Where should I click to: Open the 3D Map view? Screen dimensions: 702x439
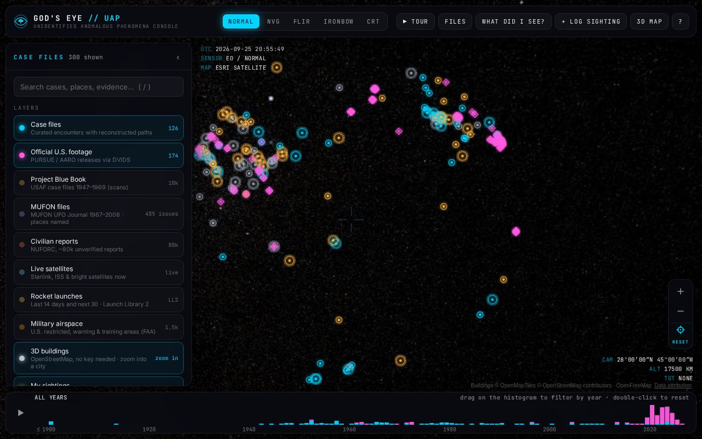pos(649,21)
